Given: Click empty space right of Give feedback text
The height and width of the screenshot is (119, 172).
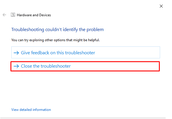Looking at the screenshot, I should pyautogui.click(x=127, y=53).
